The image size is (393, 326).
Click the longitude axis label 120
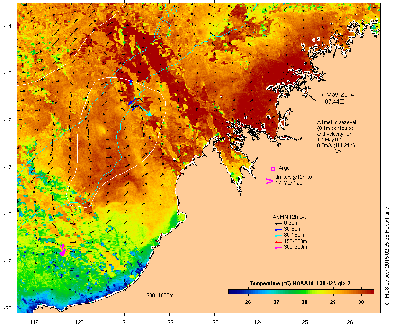click(x=80, y=322)
